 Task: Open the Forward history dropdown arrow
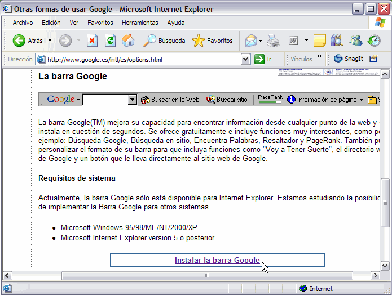[x=78, y=41]
